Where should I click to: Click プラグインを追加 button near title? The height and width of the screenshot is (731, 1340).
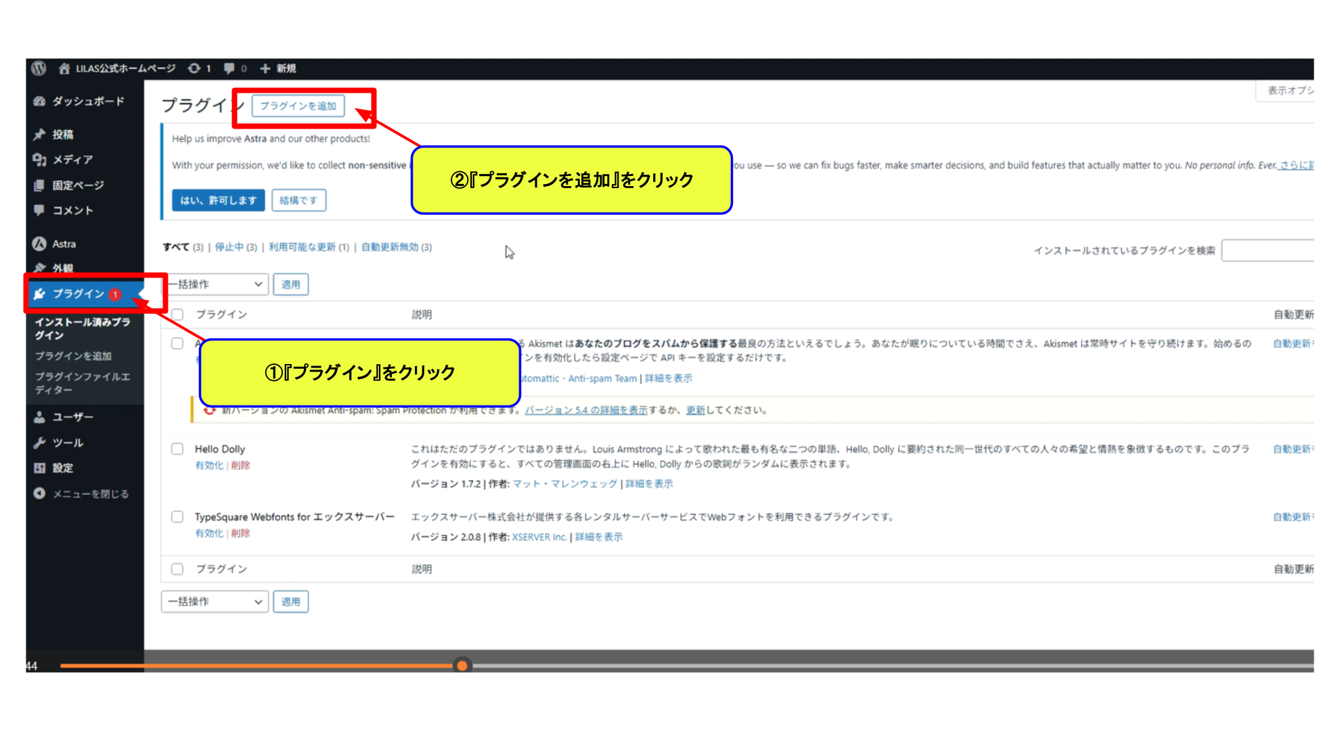298,106
